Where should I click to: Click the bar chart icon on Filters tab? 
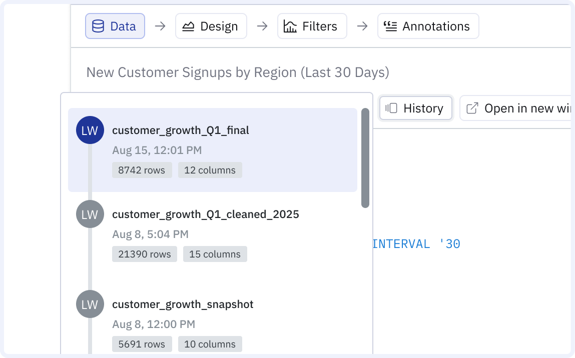tap(290, 26)
